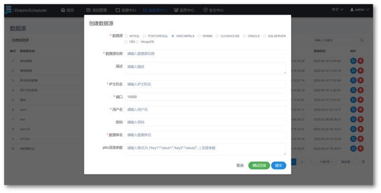Click the red delete icon in first row
The image size is (381, 193).
click(361, 61)
